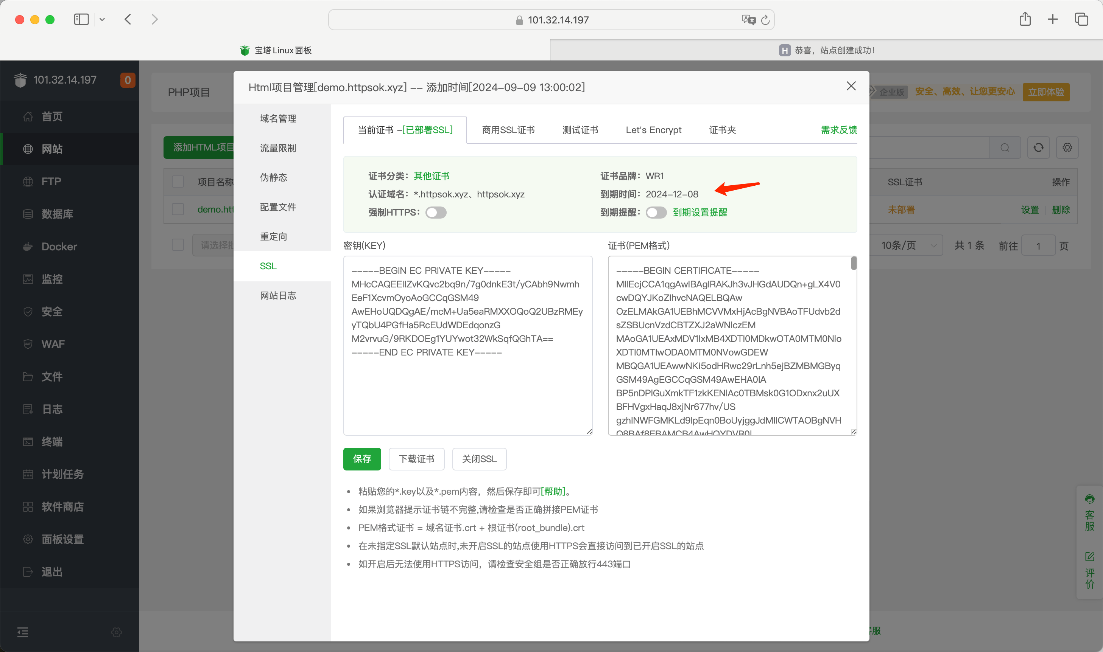1103x652 pixels.
Task: Click the green 保存 button
Action: pyautogui.click(x=362, y=459)
